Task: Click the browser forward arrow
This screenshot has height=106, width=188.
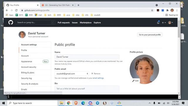Action: (x=12, y=10)
